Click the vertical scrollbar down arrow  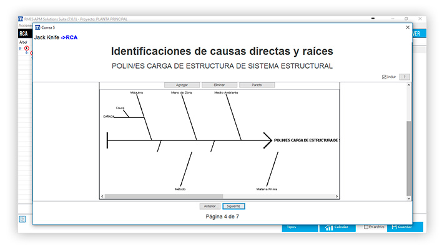point(409,198)
